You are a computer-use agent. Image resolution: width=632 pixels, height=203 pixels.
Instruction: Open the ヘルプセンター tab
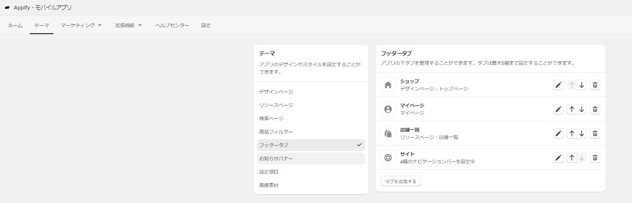coord(172,25)
